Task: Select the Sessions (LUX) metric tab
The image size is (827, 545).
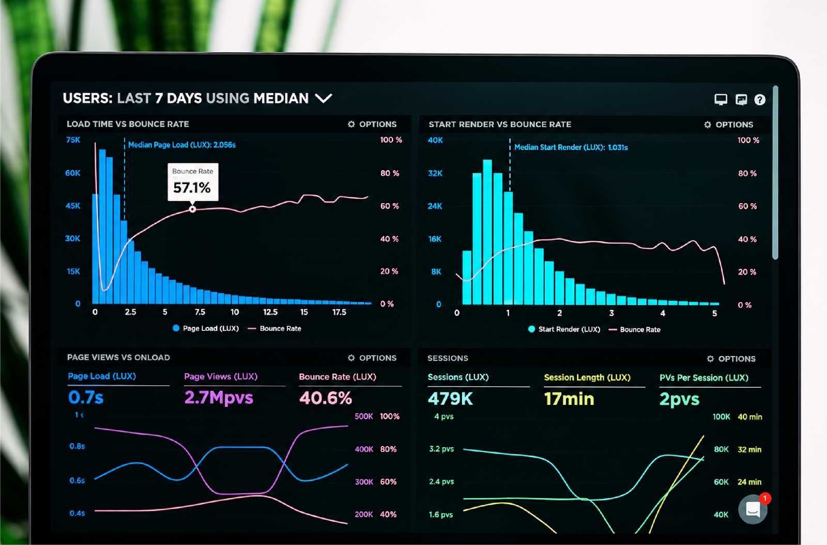Action: click(x=458, y=377)
